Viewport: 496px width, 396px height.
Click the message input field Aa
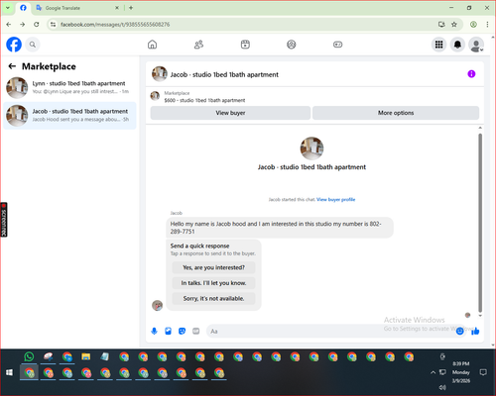(330, 331)
